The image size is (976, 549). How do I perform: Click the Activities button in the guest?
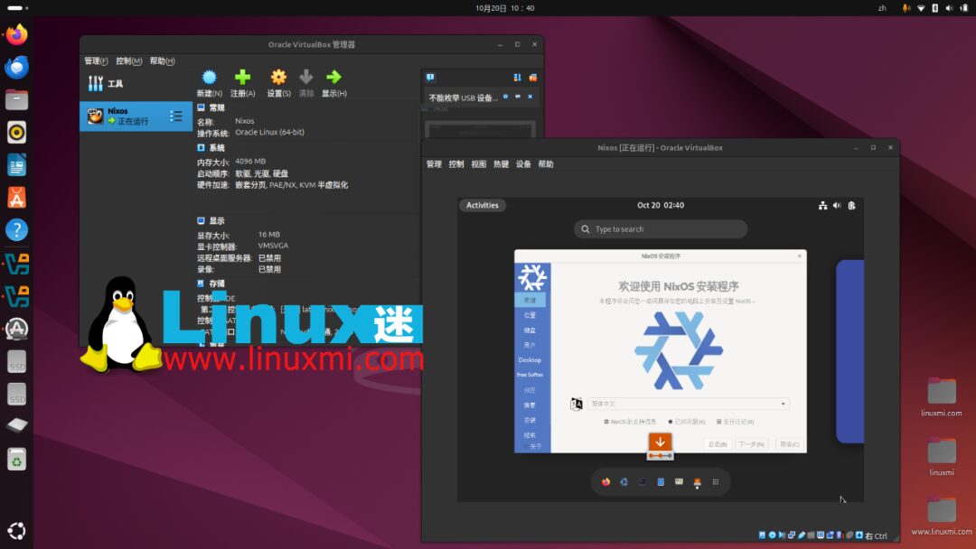point(483,205)
